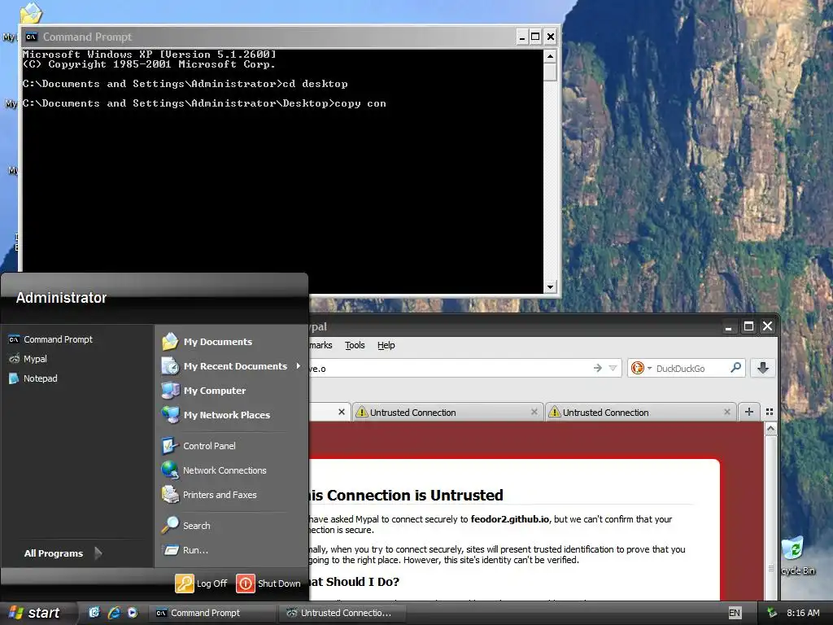Open Printers and Faxes
The width and height of the screenshot is (833, 625).
(x=209, y=495)
